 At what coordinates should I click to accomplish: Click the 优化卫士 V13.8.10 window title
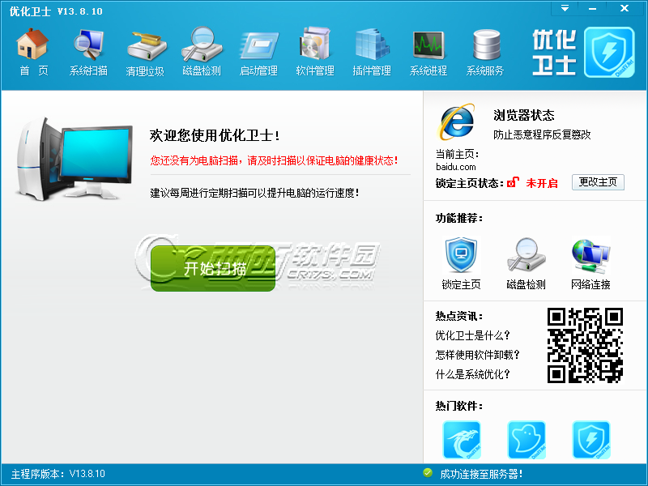tap(56, 11)
